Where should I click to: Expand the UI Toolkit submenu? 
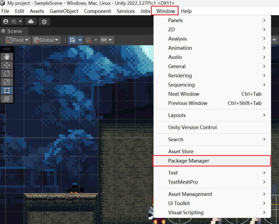212,203
